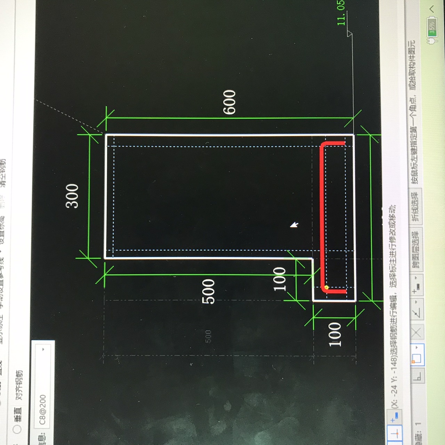Screen dimensions: 445x445
Task: Select the L-shaped orthogonal tool icon
Action: [418, 376]
